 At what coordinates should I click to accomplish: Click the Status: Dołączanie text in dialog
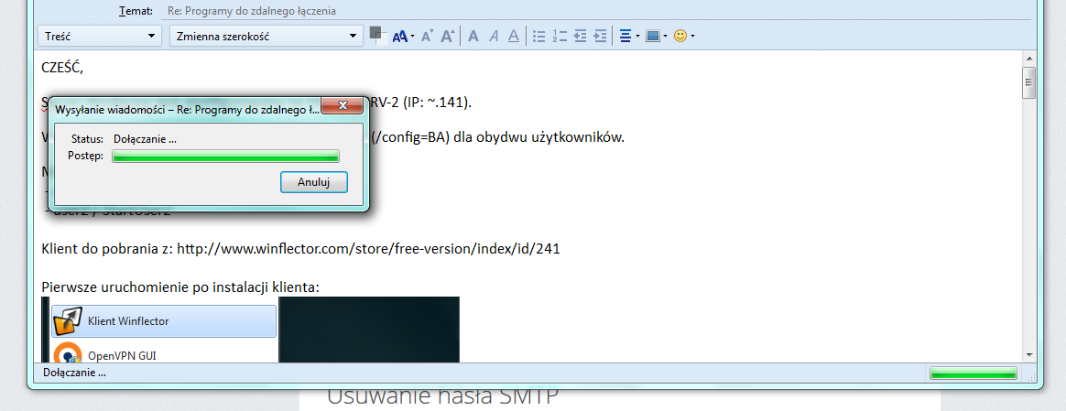125,139
